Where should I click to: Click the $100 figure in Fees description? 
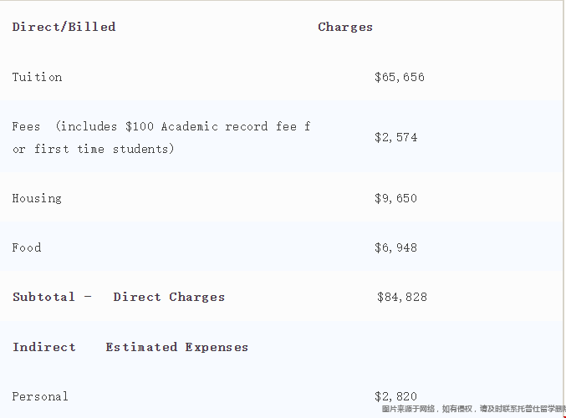coord(140,126)
